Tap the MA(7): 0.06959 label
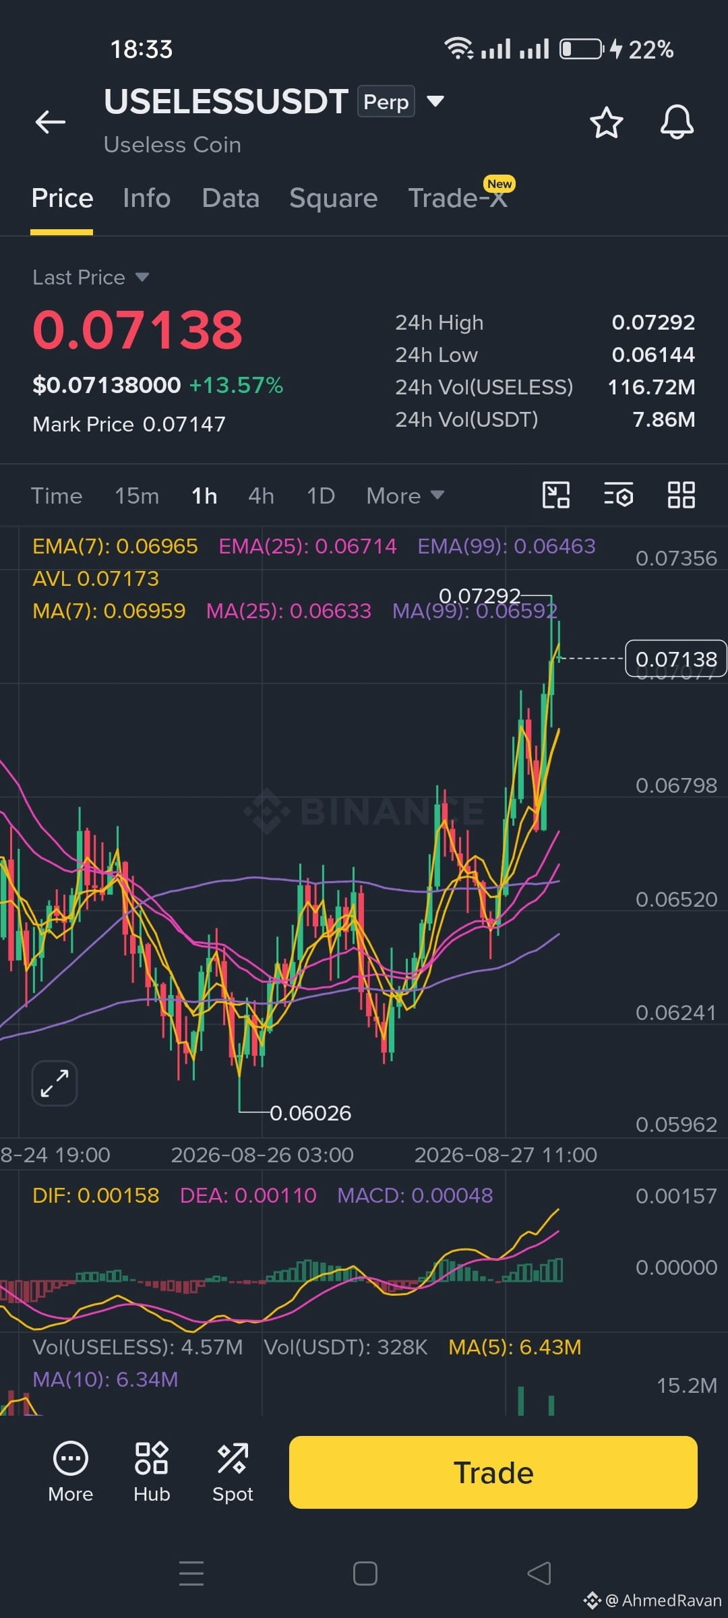The image size is (728, 1618). 109,611
